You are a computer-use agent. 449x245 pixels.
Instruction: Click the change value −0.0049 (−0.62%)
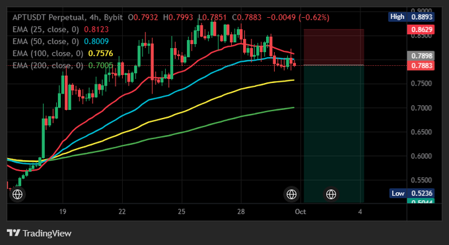click(x=298, y=17)
